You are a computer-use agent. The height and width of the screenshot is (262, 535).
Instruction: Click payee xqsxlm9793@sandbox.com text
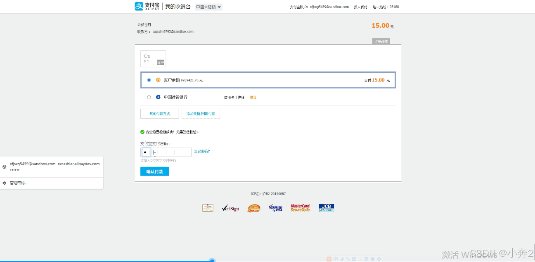coord(173,31)
